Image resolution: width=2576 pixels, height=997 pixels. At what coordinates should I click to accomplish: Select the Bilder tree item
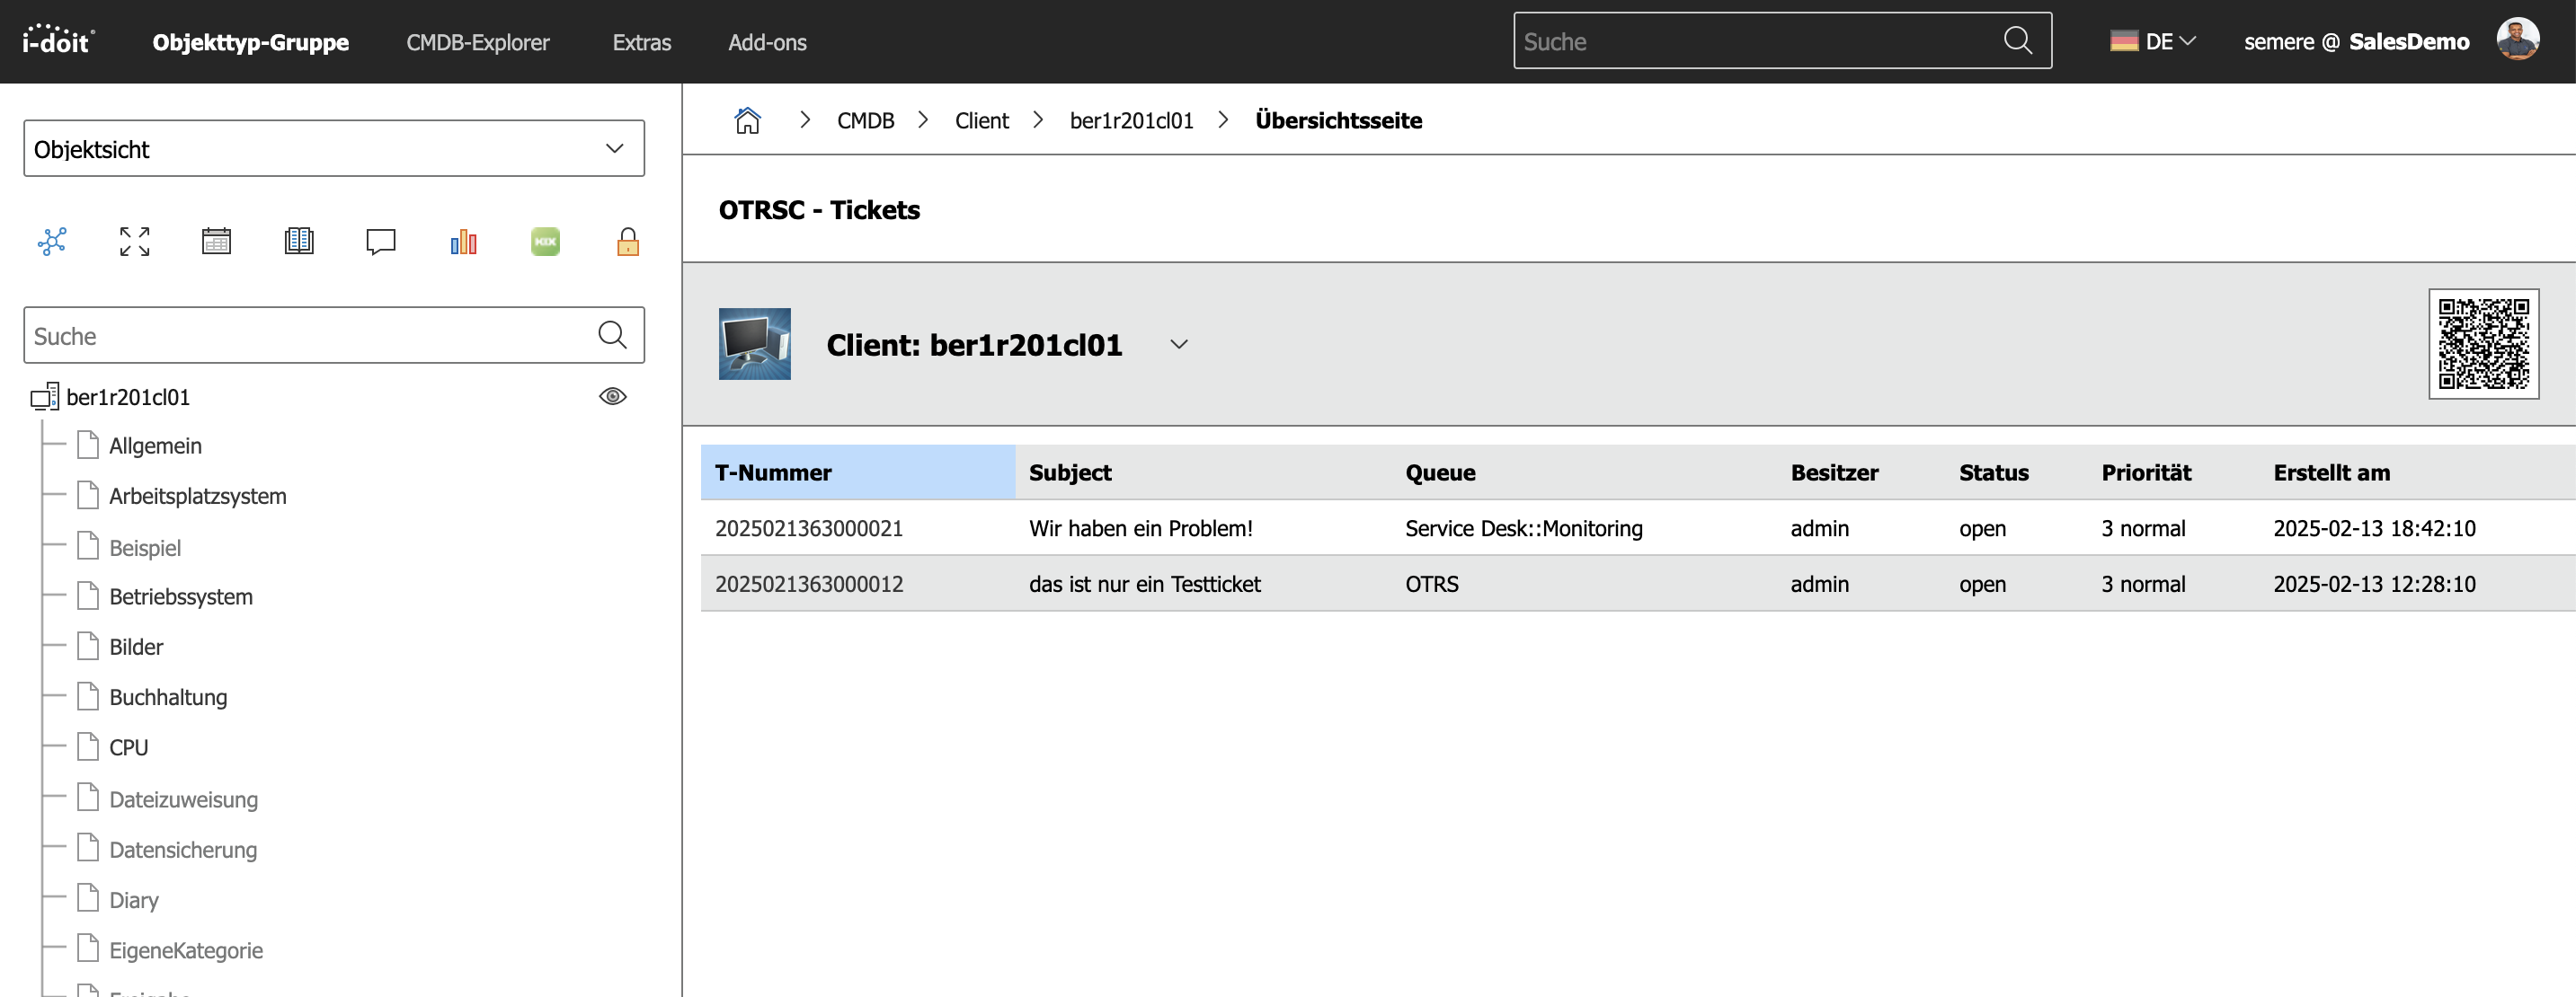pos(136,647)
